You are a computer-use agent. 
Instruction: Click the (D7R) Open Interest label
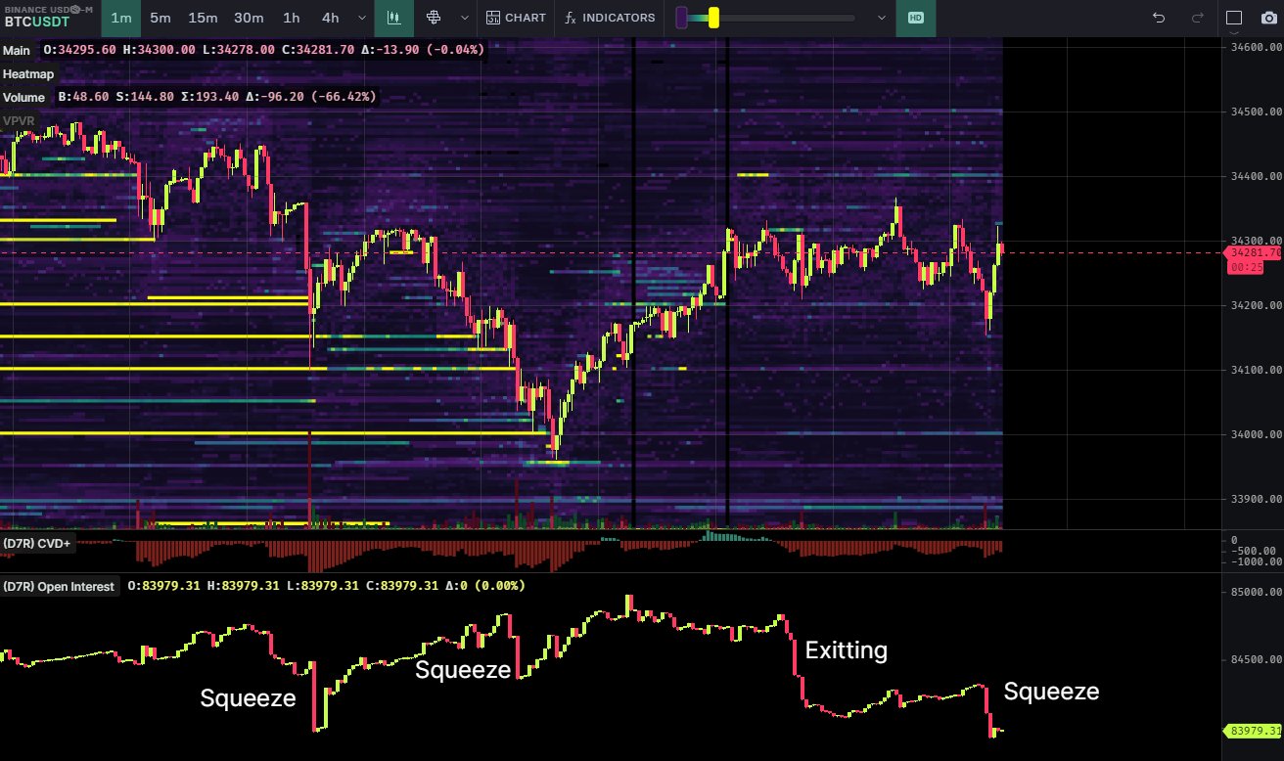pyautogui.click(x=59, y=586)
